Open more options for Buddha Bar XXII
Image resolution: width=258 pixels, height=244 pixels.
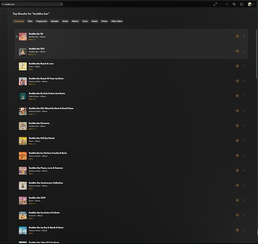(x=244, y=141)
